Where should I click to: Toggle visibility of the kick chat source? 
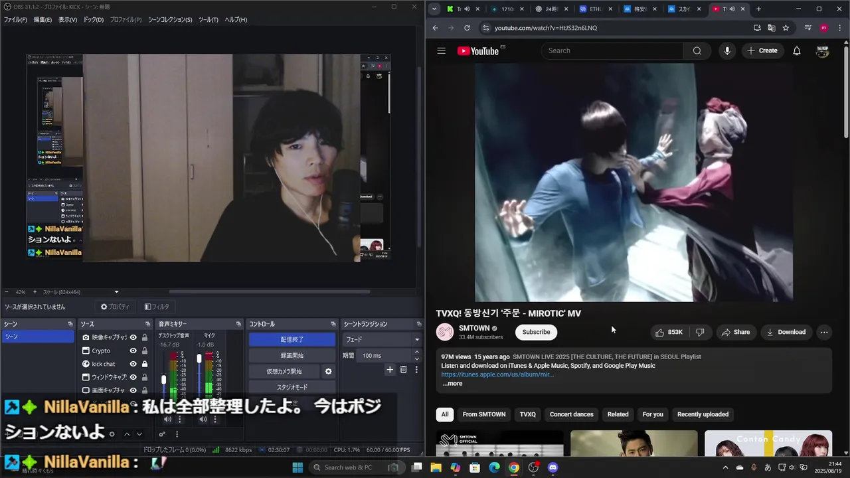coord(133,364)
